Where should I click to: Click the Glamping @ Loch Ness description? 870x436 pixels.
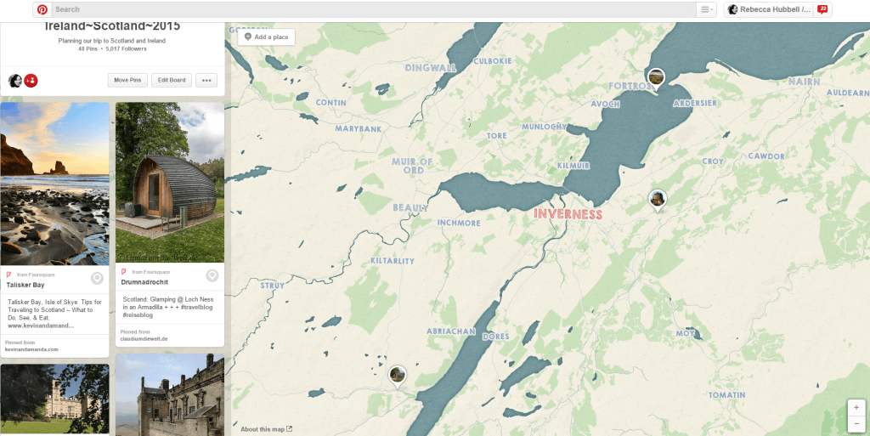[168, 308]
